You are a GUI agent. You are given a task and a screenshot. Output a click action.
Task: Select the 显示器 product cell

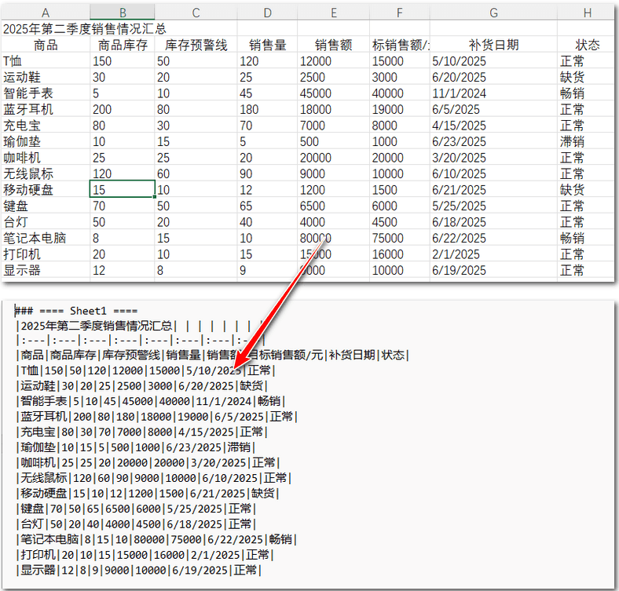click(x=46, y=270)
